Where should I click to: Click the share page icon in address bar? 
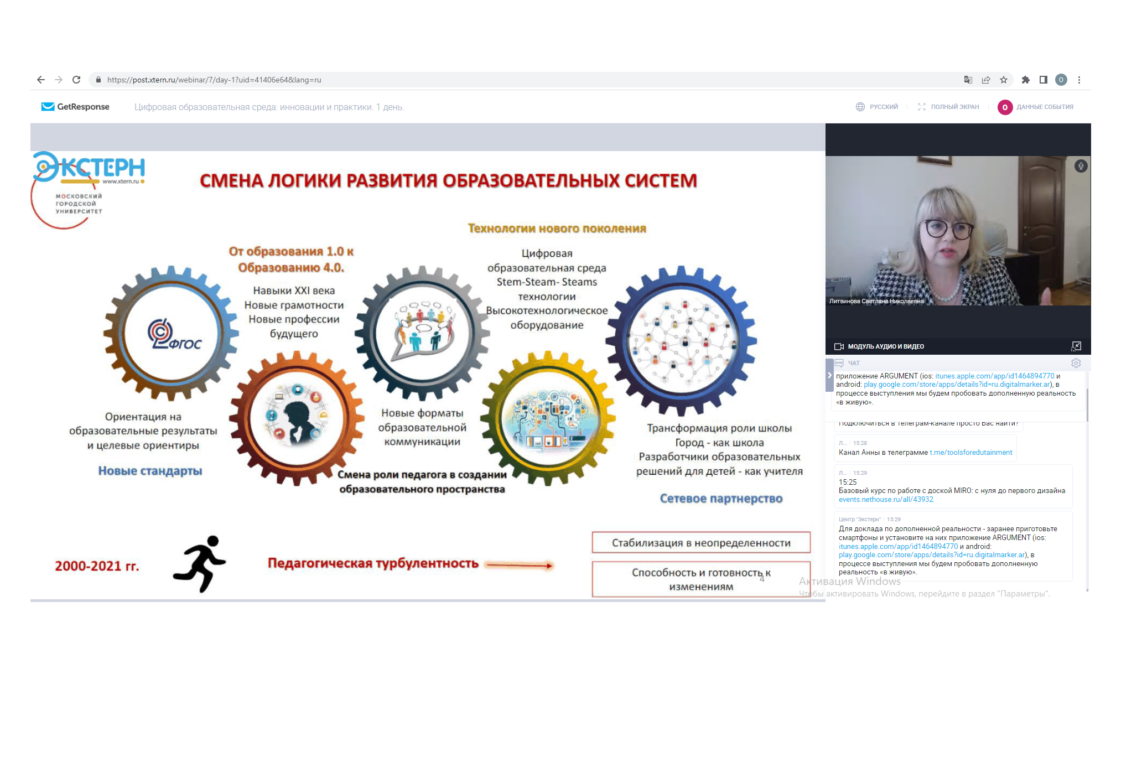(986, 80)
